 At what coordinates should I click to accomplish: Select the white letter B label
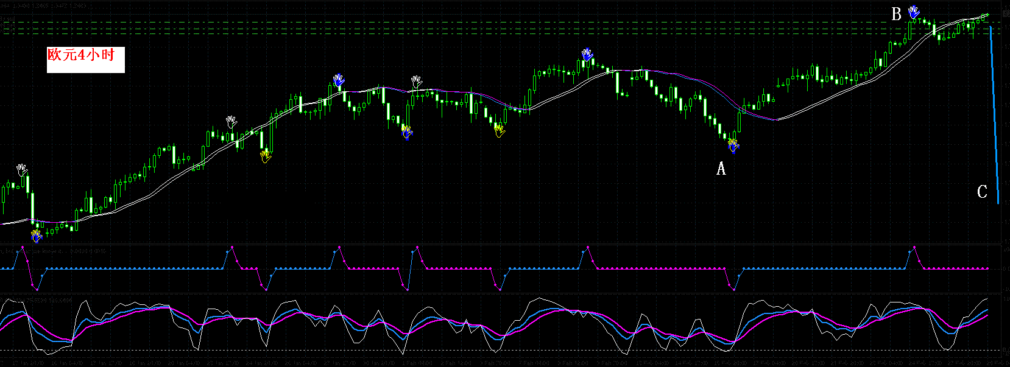(896, 14)
